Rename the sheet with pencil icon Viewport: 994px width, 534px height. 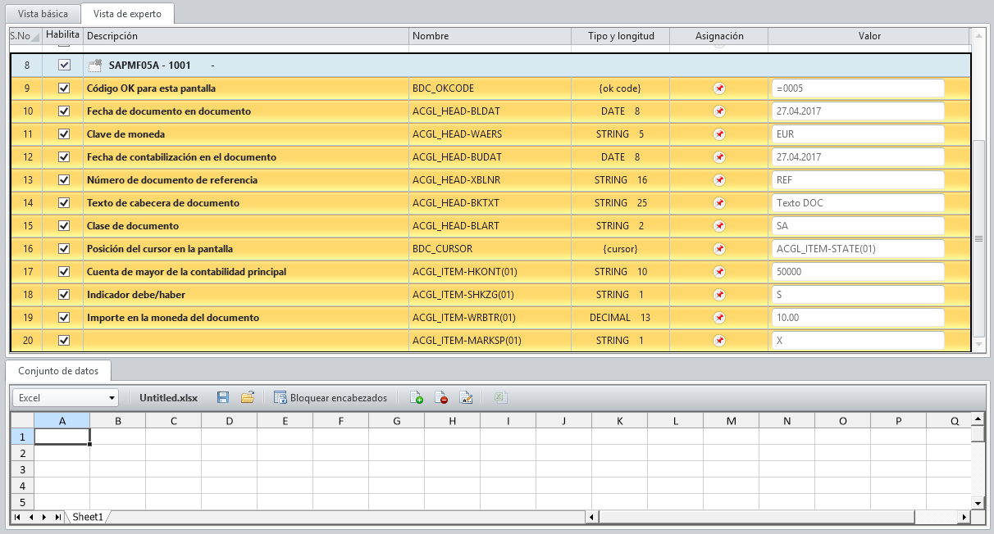point(466,397)
